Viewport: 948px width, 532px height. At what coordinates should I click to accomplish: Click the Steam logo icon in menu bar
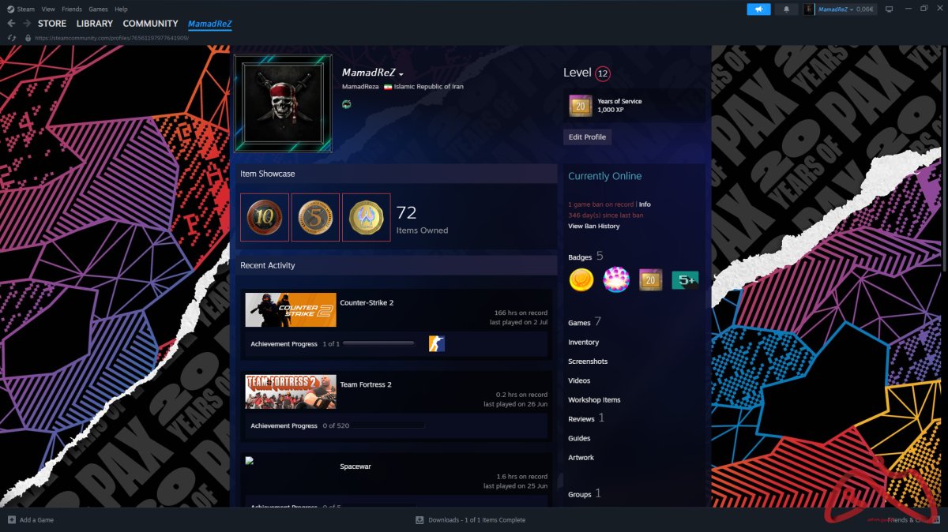point(10,9)
